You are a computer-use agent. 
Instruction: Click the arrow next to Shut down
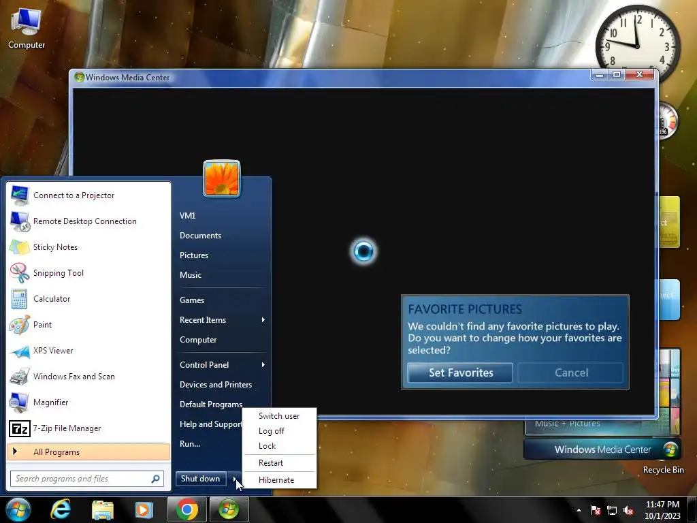(235, 479)
